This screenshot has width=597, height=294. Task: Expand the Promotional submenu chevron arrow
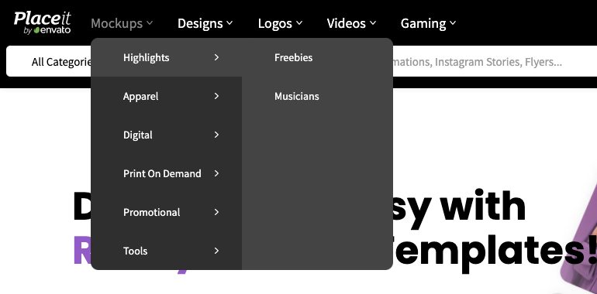216,212
